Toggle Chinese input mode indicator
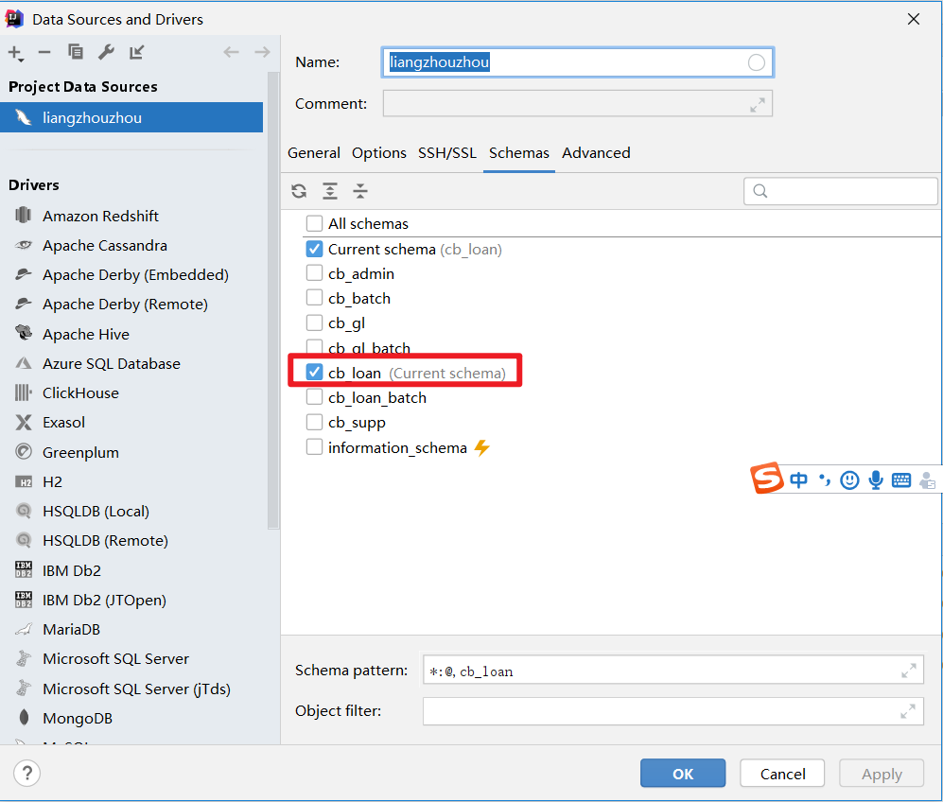Image resolution: width=943 pixels, height=802 pixels. (x=798, y=480)
